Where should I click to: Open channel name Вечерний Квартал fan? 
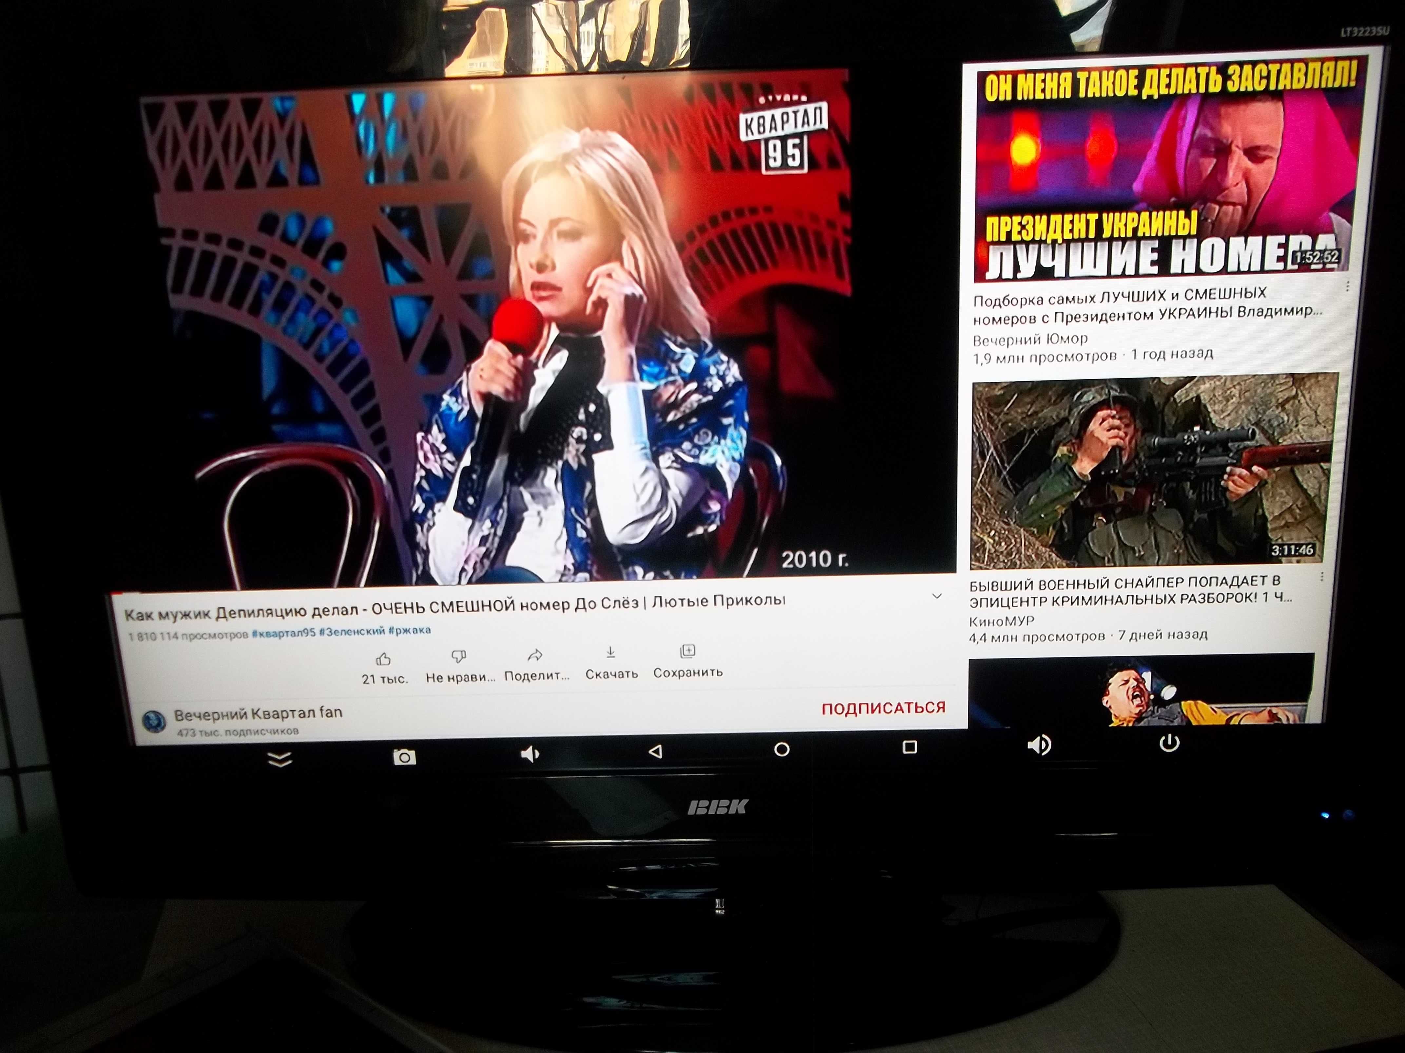(x=258, y=714)
